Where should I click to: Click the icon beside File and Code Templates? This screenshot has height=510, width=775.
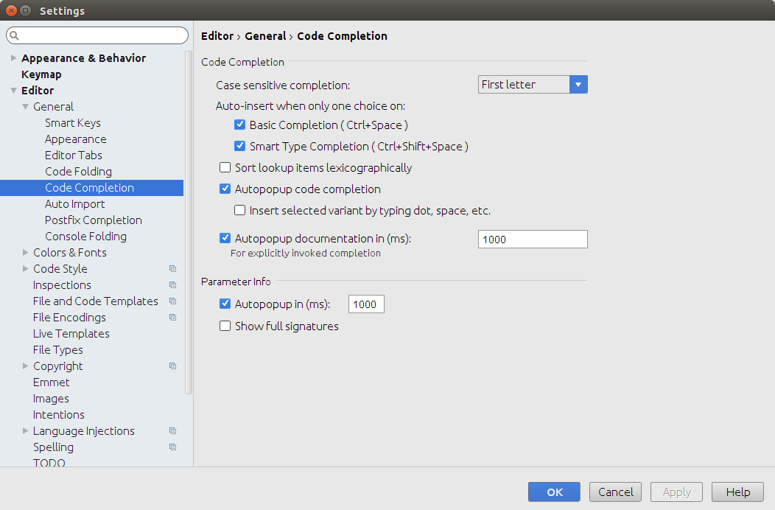(172, 301)
